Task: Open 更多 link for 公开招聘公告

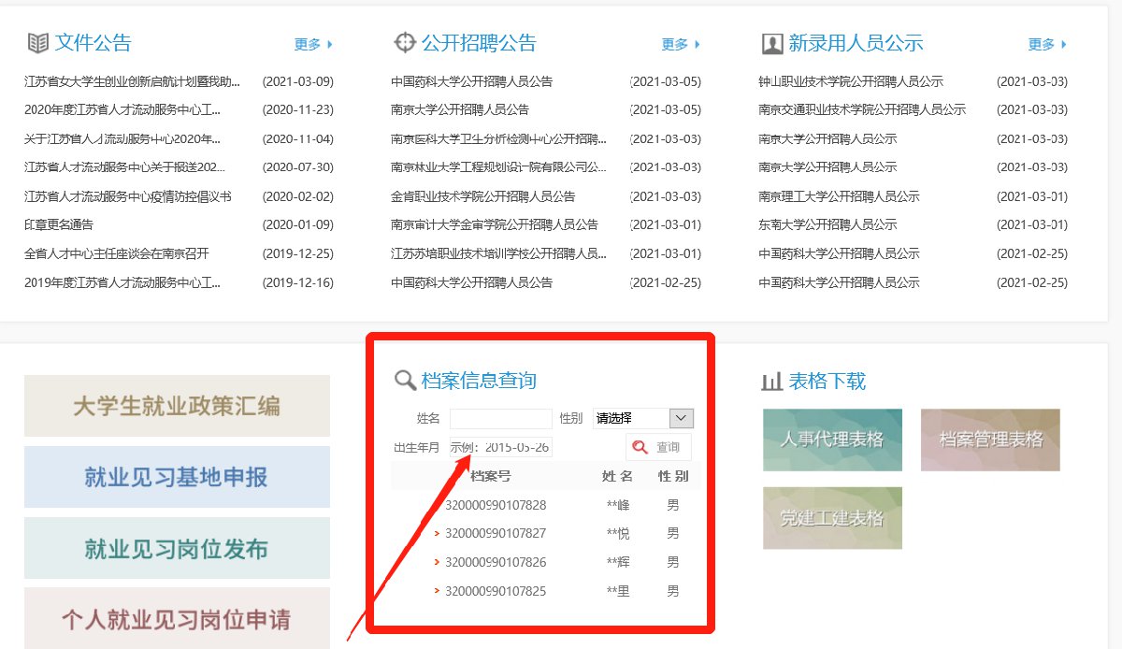Action: pos(681,44)
